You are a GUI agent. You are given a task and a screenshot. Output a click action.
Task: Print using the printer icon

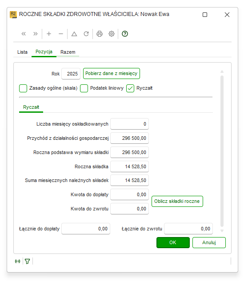pos(100,34)
